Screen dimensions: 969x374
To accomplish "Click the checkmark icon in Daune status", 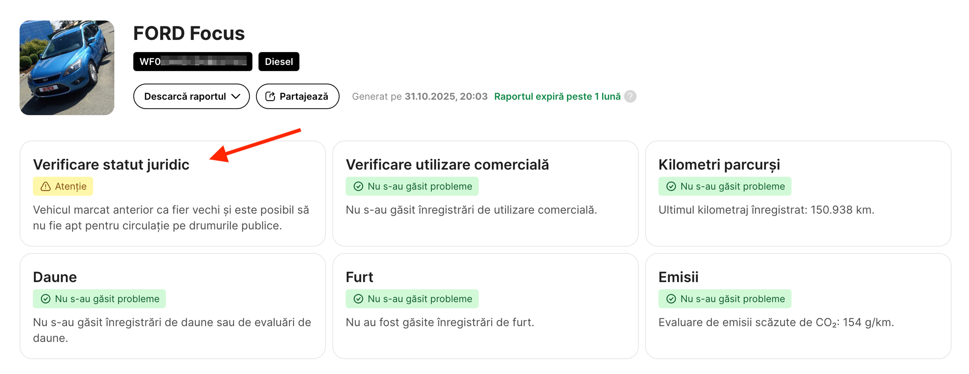I will (45, 299).
